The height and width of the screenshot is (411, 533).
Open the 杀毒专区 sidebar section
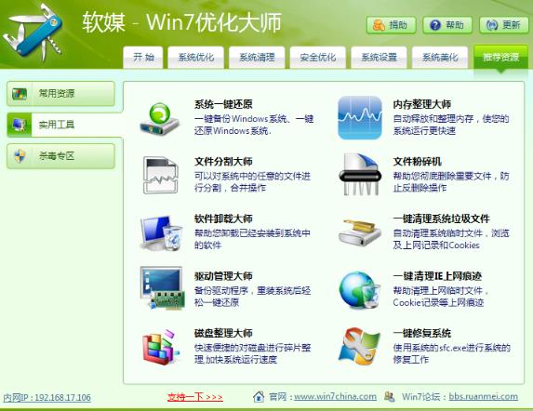(x=60, y=156)
